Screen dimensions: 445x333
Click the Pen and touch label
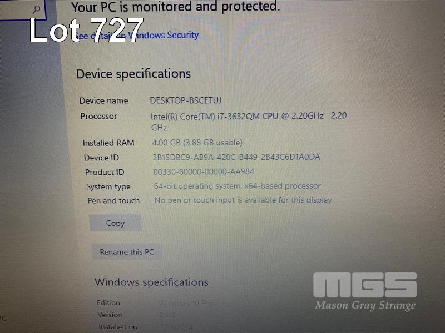[x=113, y=201]
